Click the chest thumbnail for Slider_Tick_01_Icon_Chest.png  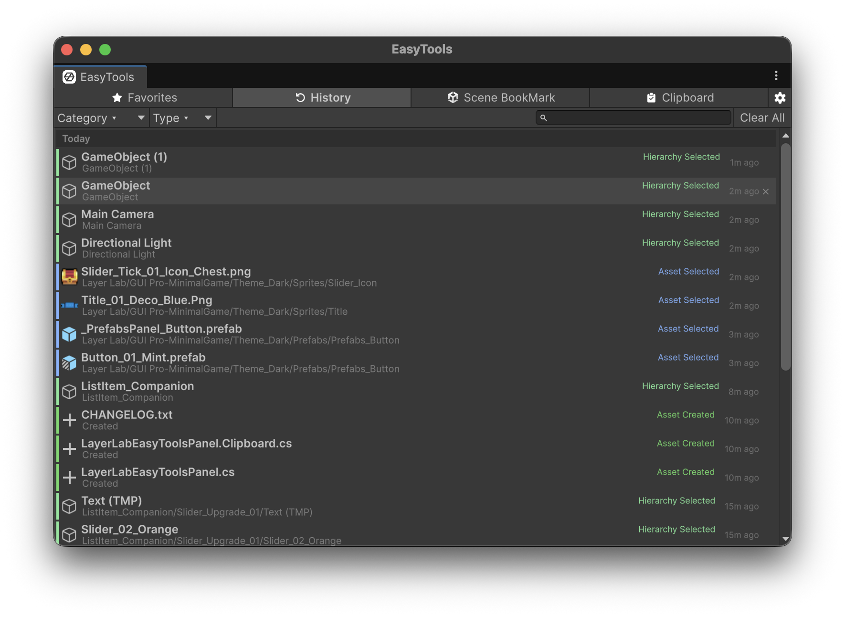click(69, 277)
